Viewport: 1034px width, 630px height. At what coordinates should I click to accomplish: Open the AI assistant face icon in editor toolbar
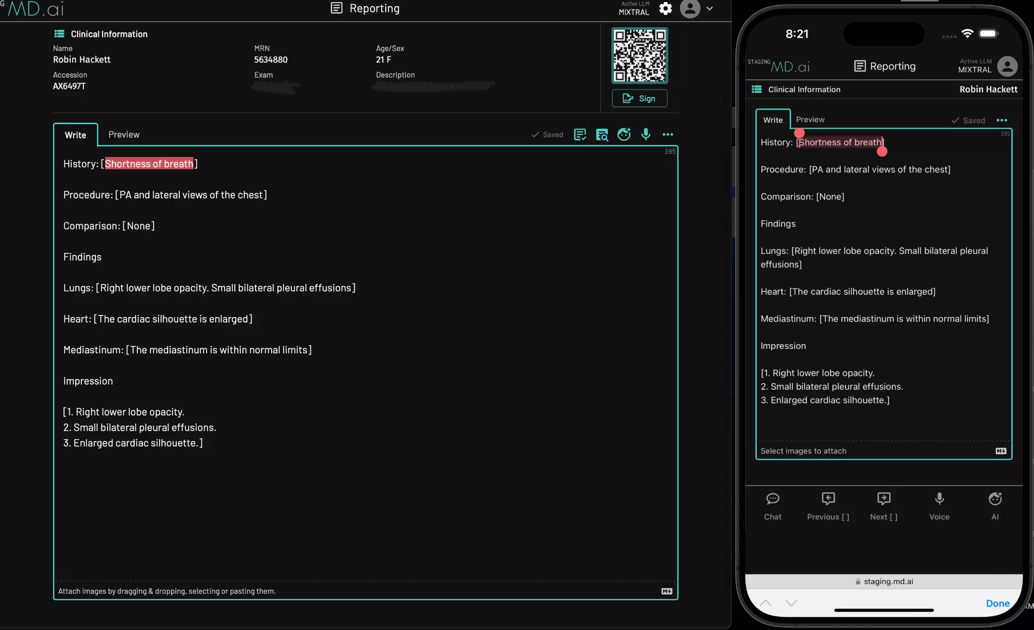point(624,134)
